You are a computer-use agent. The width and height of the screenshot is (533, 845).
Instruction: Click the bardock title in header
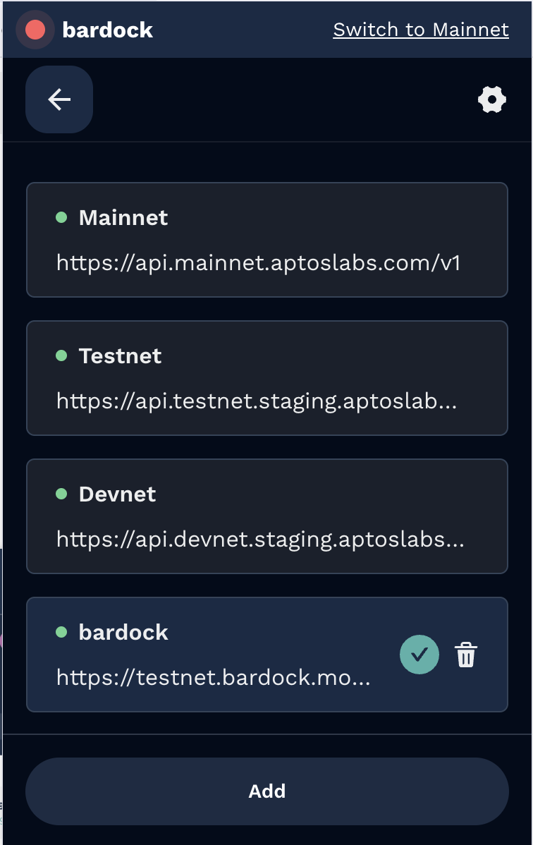coord(107,30)
